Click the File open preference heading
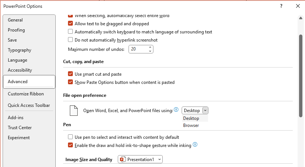305x167 pixels. click(x=85, y=95)
